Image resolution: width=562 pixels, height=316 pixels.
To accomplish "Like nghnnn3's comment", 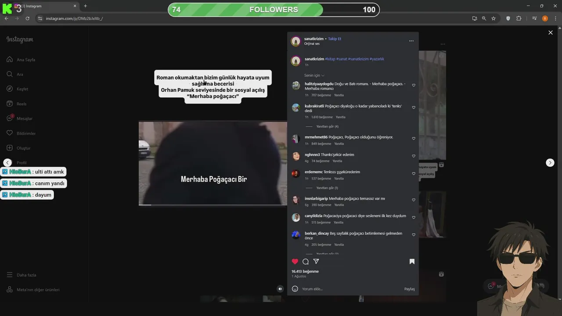I will tap(414, 156).
